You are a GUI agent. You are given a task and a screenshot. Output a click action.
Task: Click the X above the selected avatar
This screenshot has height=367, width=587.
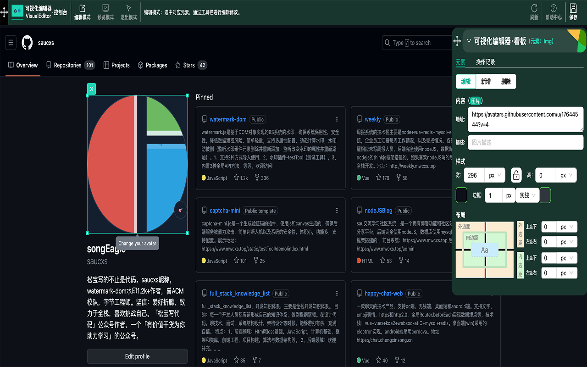pyautogui.click(x=91, y=89)
